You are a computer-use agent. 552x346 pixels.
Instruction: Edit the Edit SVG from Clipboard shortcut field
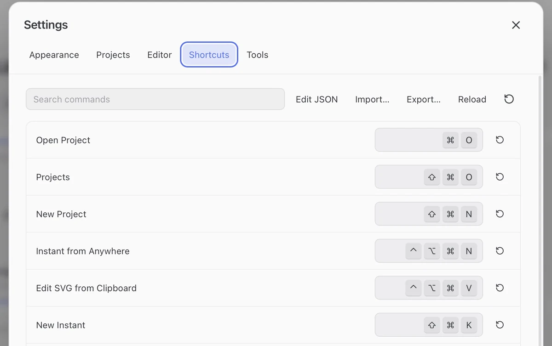429,288
